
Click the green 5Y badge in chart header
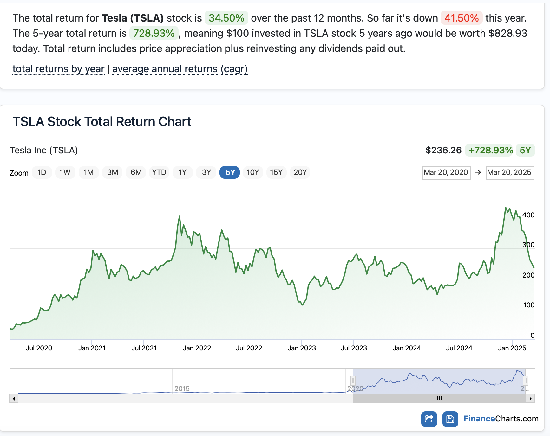(x=525, y=150)
